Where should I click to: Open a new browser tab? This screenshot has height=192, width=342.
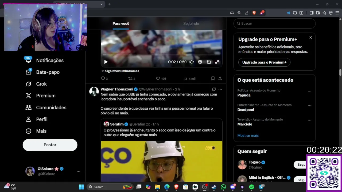click(x=109, y=4)
